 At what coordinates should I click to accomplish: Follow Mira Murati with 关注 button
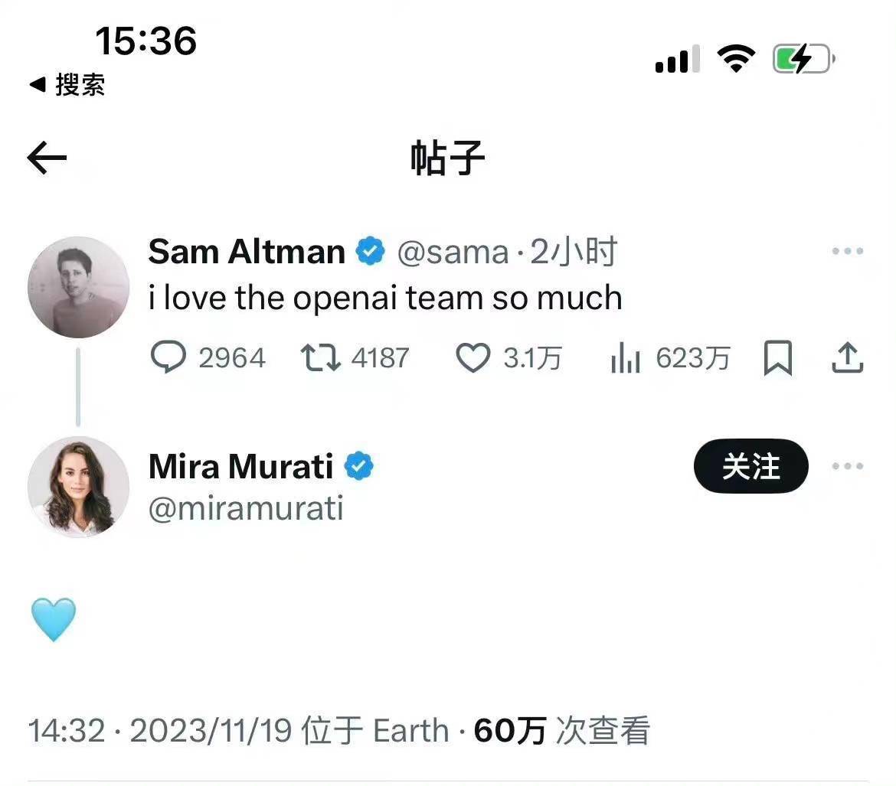(x=750, y=466)
